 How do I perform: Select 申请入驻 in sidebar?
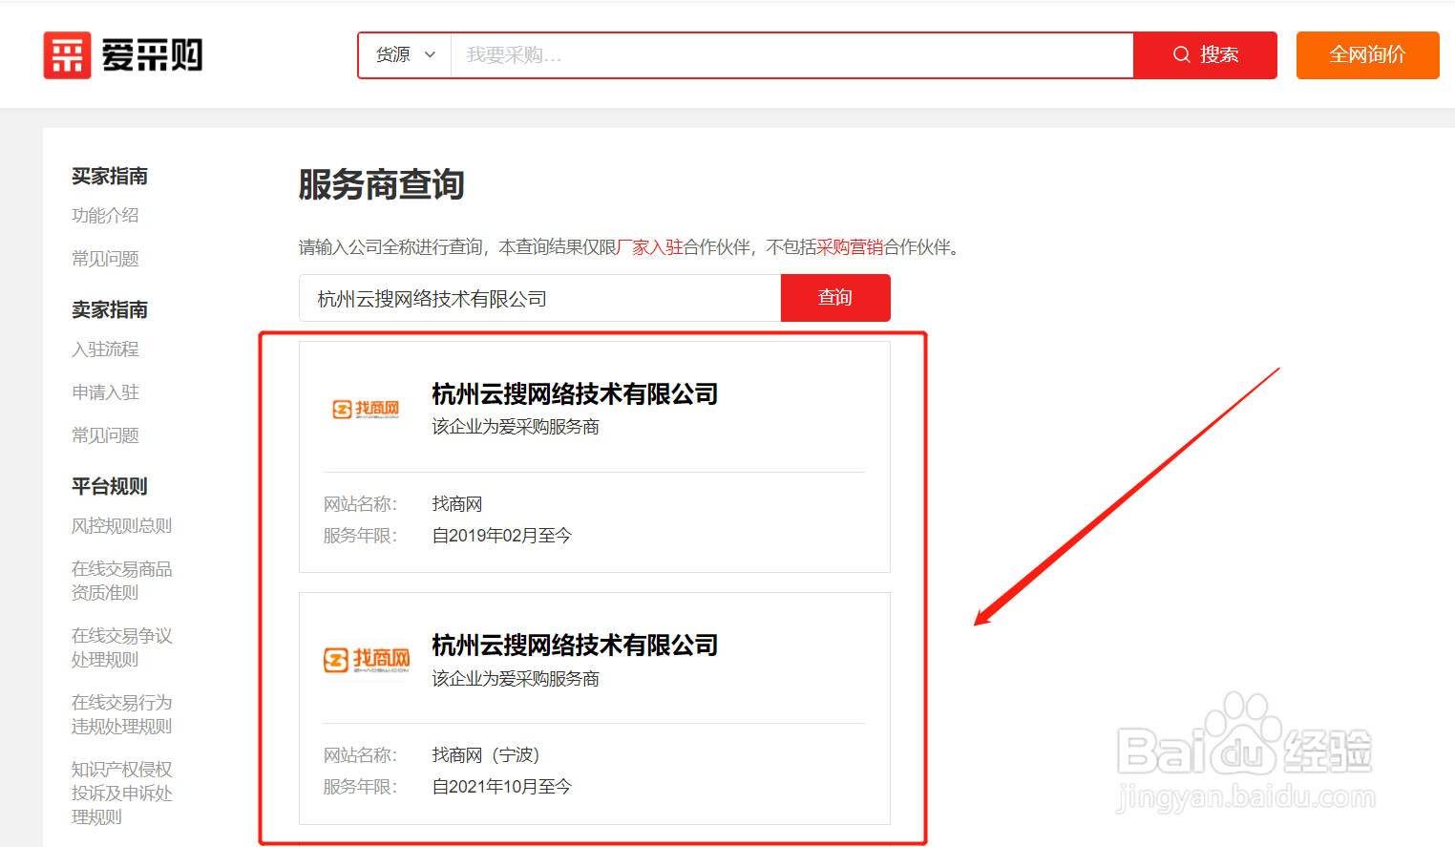[x=105, y=392]
